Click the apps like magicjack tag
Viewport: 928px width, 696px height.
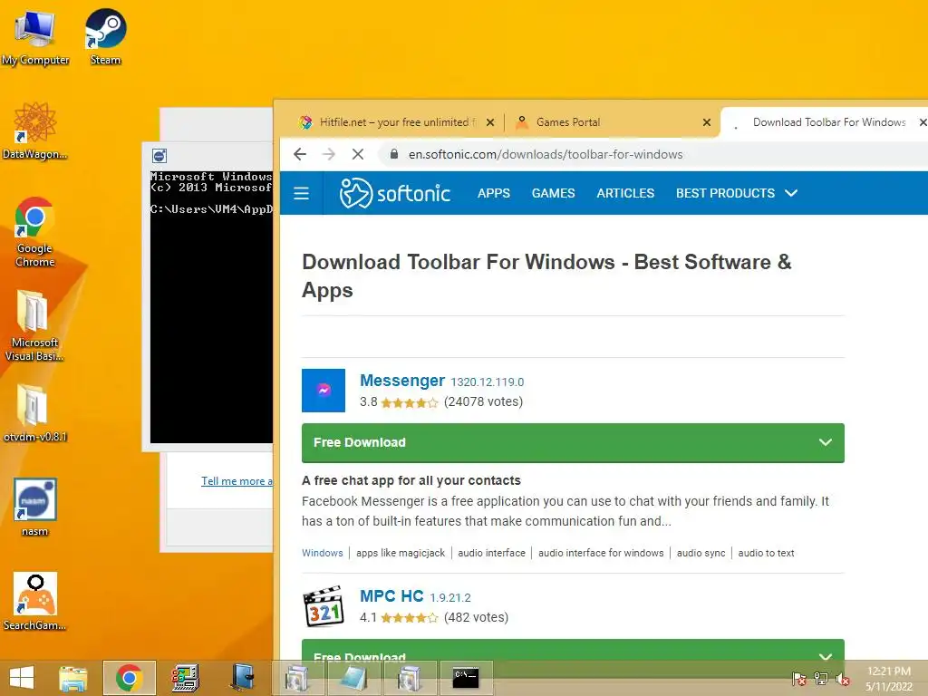[x=400, y=553]
